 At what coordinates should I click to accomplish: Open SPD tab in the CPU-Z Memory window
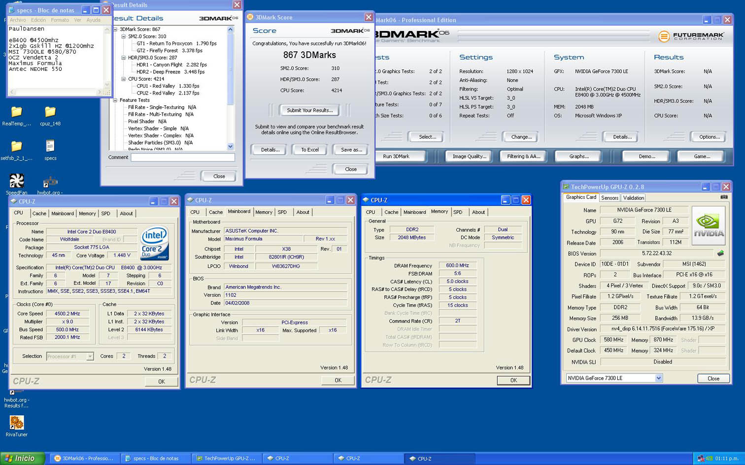pos(458,212)
